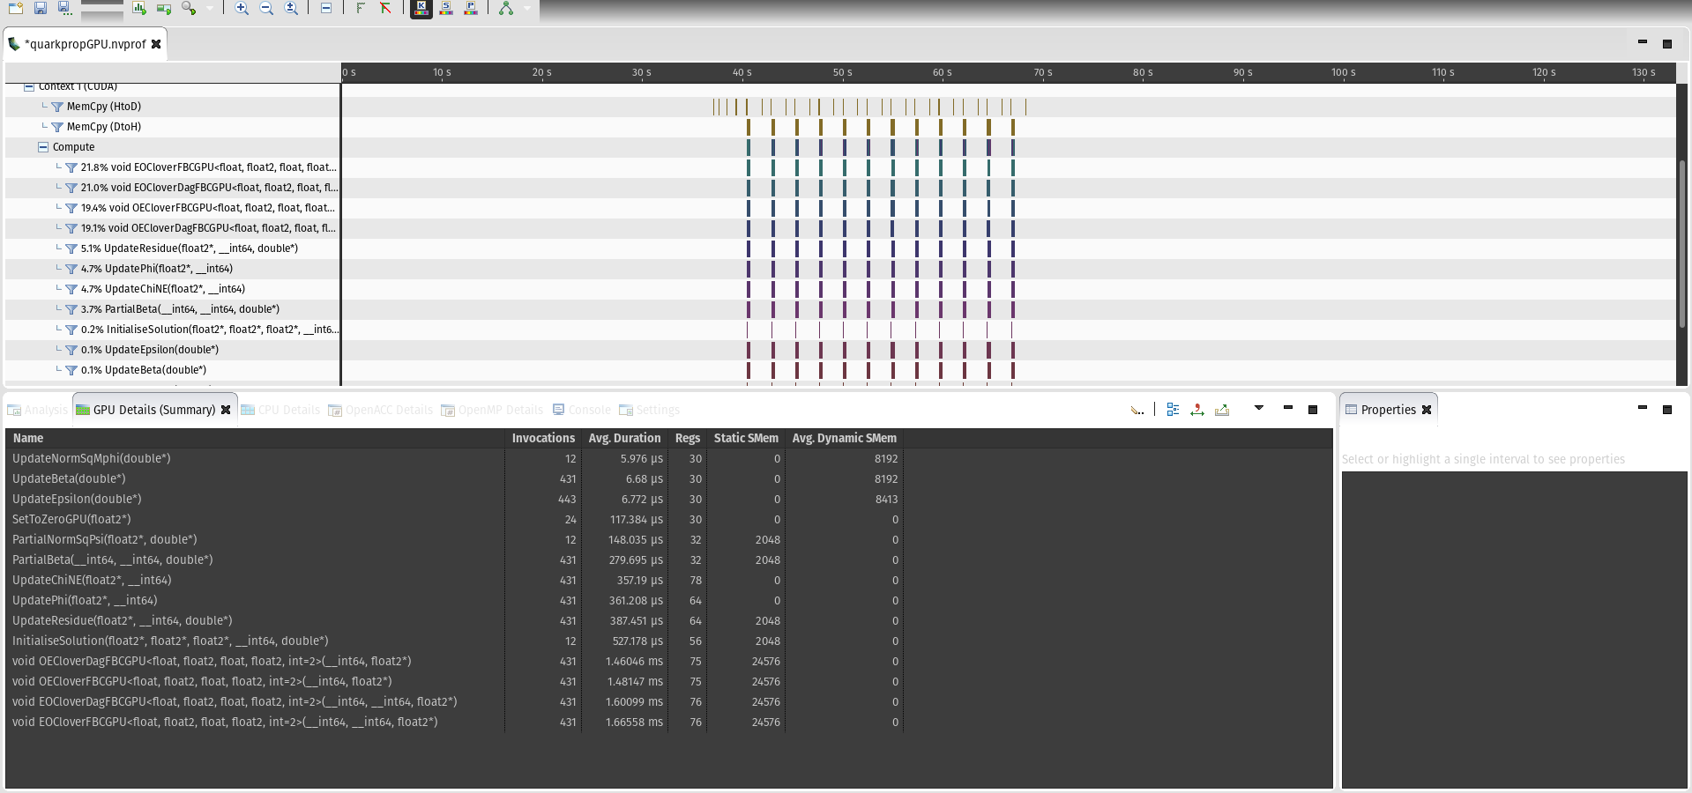Zoom out of the timeline
Image resolution: width=1692 pixels, height=793 pixels.
click(x=266, y=8)
